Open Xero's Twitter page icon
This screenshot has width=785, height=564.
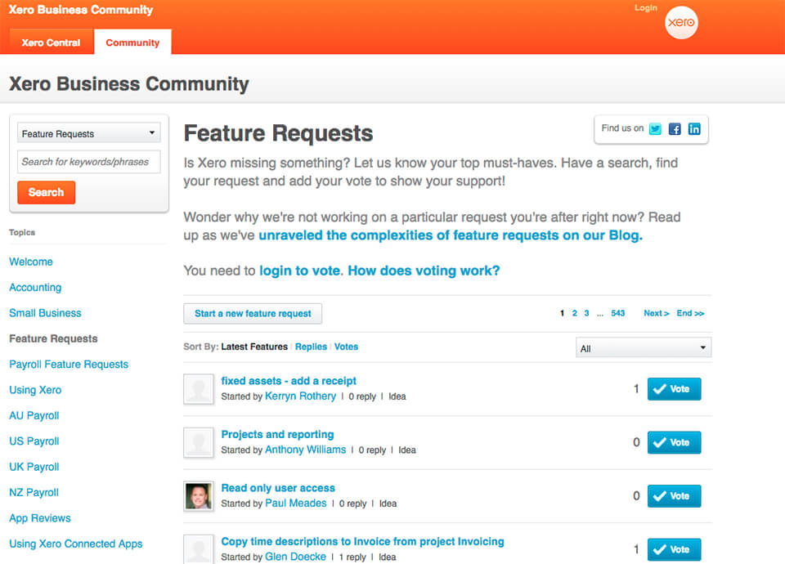[655, 129]
